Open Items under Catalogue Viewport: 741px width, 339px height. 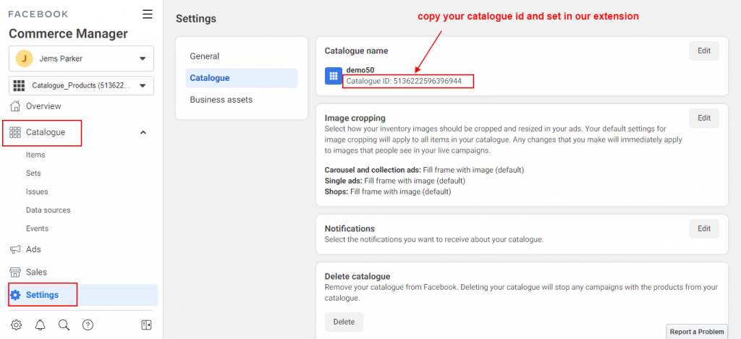35,155
